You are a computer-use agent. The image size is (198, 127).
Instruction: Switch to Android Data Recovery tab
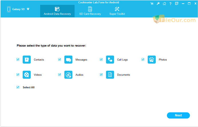(57, 11)
